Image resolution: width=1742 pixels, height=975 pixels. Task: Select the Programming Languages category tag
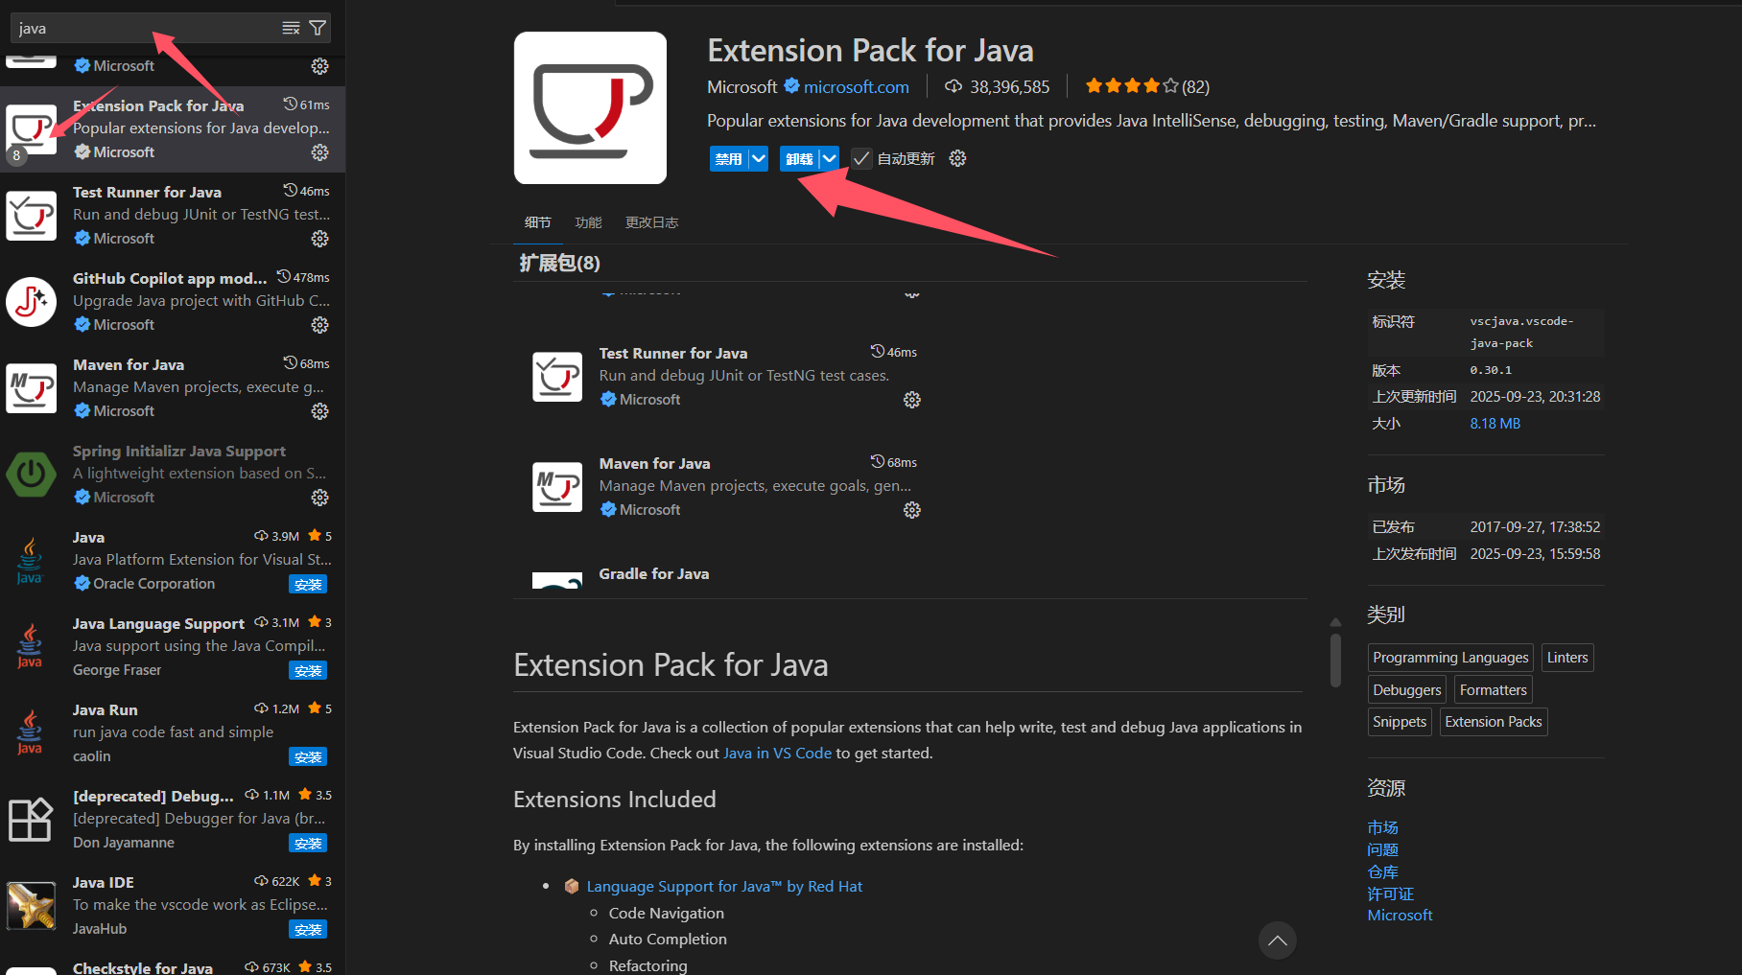(x=1449, y=658)
